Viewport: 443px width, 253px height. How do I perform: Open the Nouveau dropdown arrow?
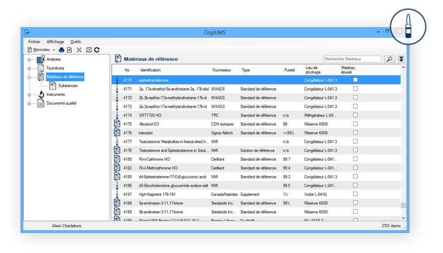pyautogui.click(x=54, y=50)
